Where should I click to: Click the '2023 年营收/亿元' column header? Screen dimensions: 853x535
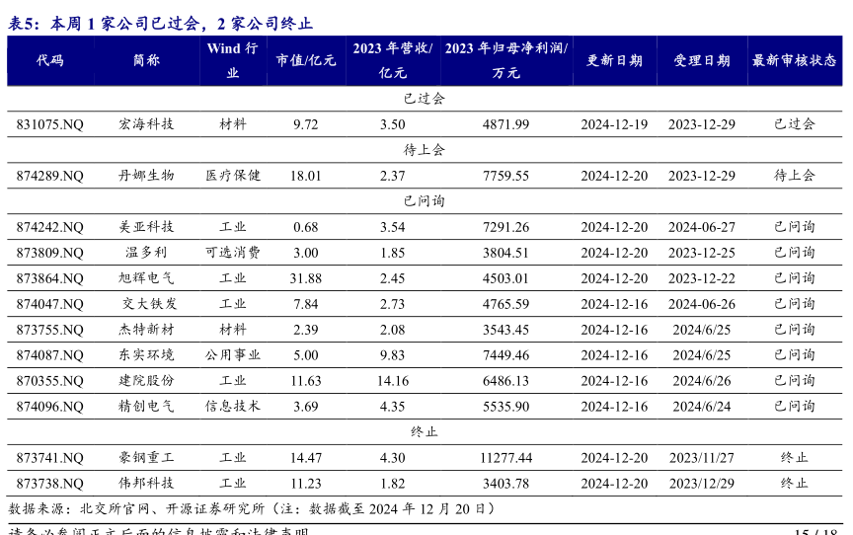click(393, 60)
